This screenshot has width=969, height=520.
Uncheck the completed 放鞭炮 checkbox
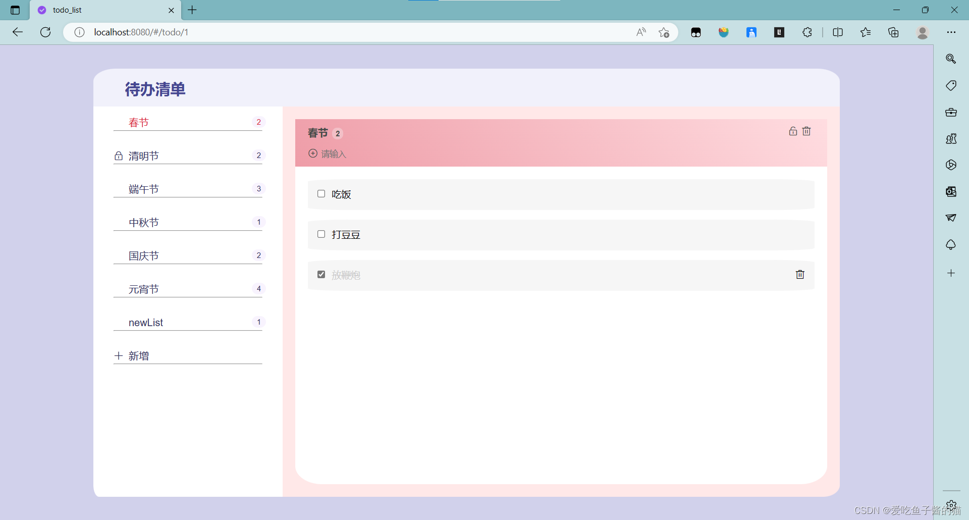click(321, 275)
